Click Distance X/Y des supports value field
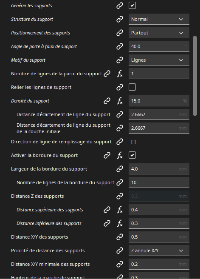This screenshot has height=279, width=200. 159,237
